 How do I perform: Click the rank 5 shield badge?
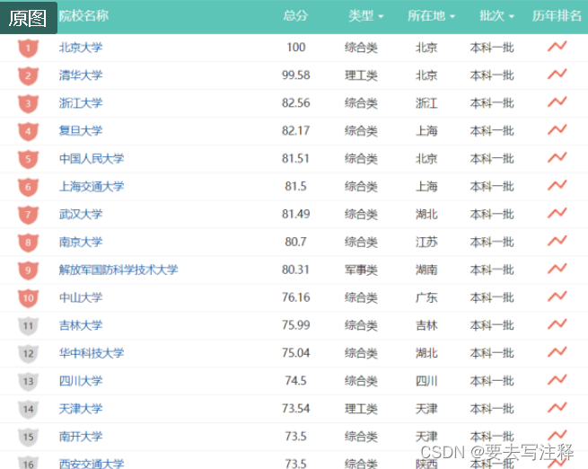click(28, 159)
